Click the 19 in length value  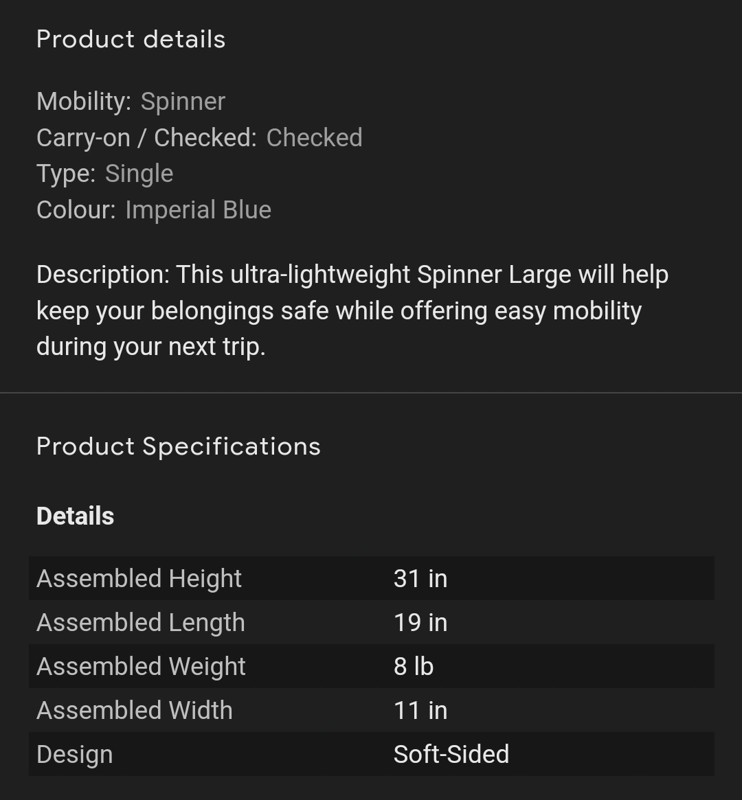click(x=420, y=623)
